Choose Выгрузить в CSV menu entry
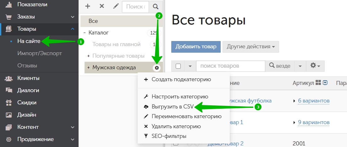This screenshot has width=347, height=147. 173,107
